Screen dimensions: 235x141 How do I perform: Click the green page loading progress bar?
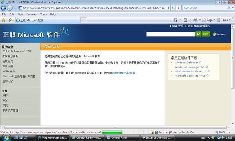[x=112, y=132]
